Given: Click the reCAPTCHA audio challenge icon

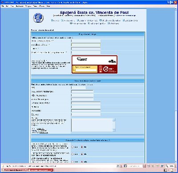Looking at the screenshot, I should click(x=101, y=69).
